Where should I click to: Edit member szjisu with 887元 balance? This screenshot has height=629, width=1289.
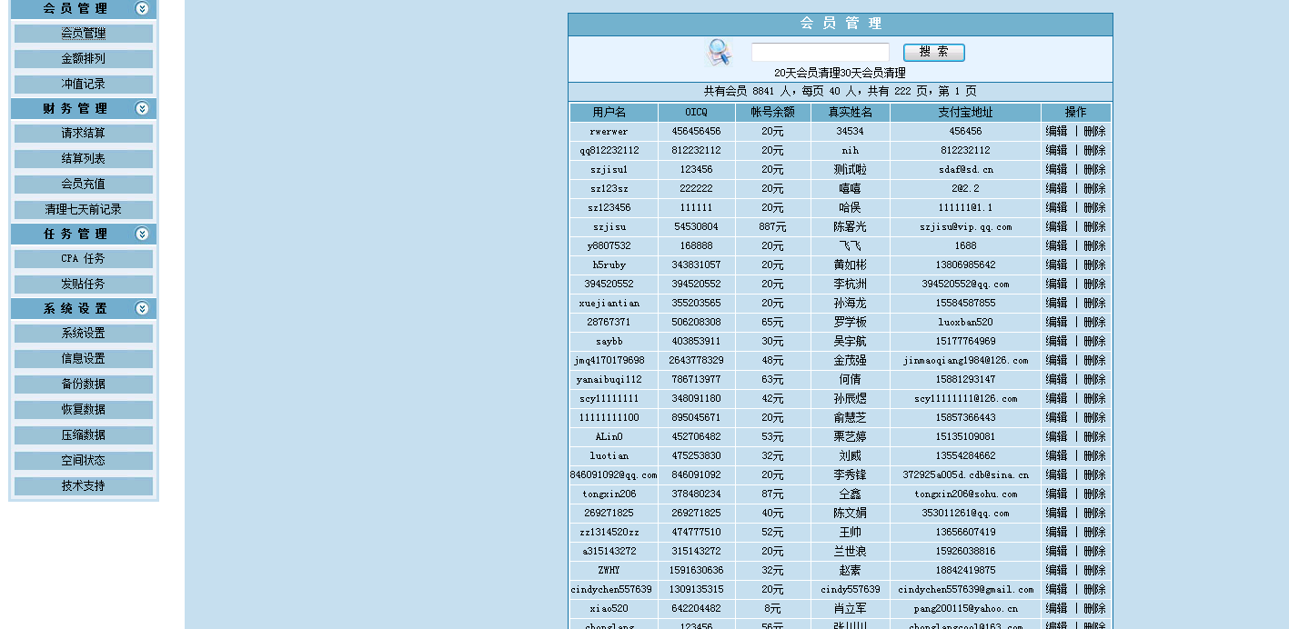[x=1056, y=227]
